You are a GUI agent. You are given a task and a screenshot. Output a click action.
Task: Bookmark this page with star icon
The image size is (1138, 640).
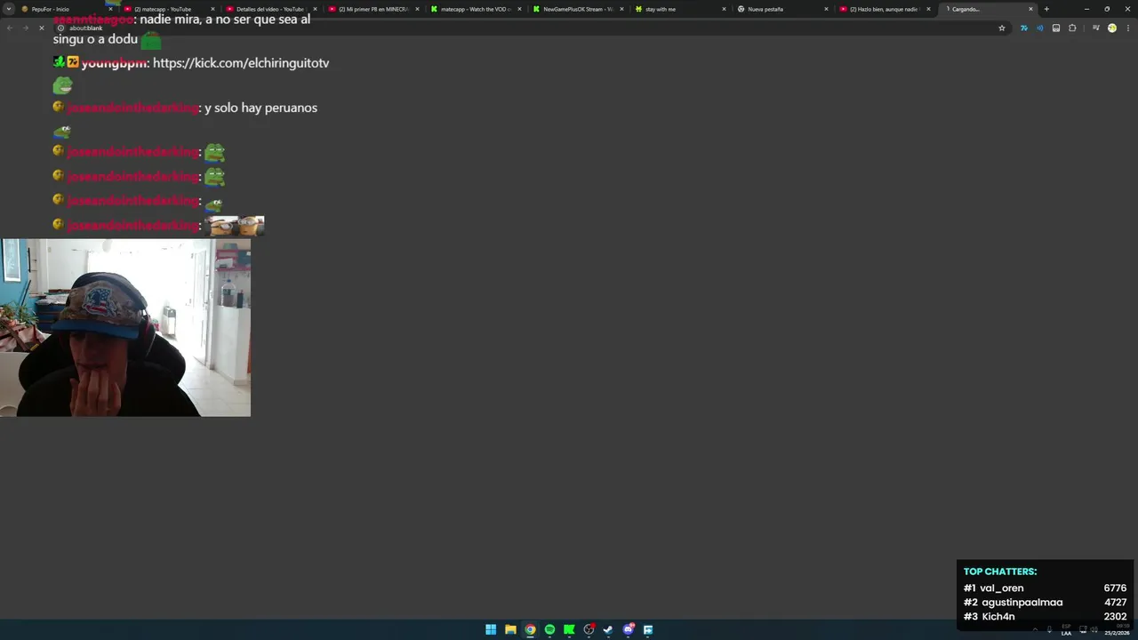pyautogui.click(x=1002, y=28)
